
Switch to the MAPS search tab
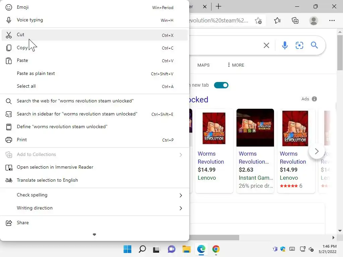click(x=203, y=65)
